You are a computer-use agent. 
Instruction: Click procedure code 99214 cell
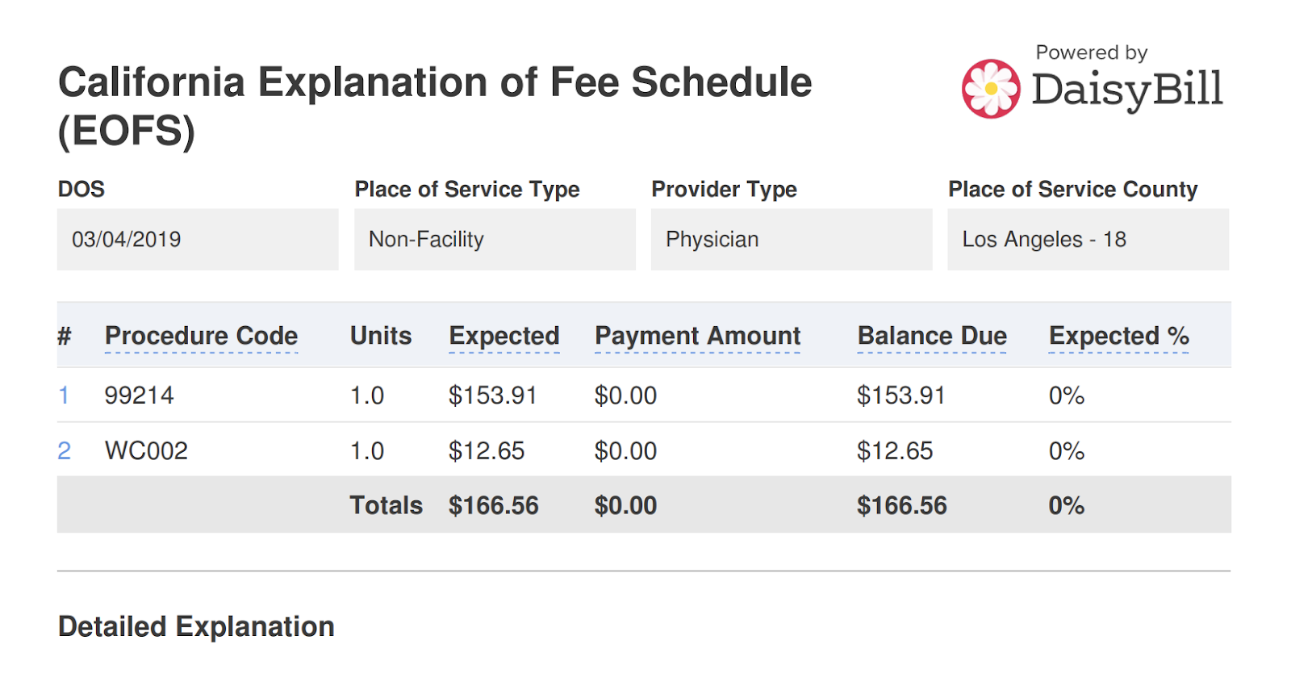140,395
